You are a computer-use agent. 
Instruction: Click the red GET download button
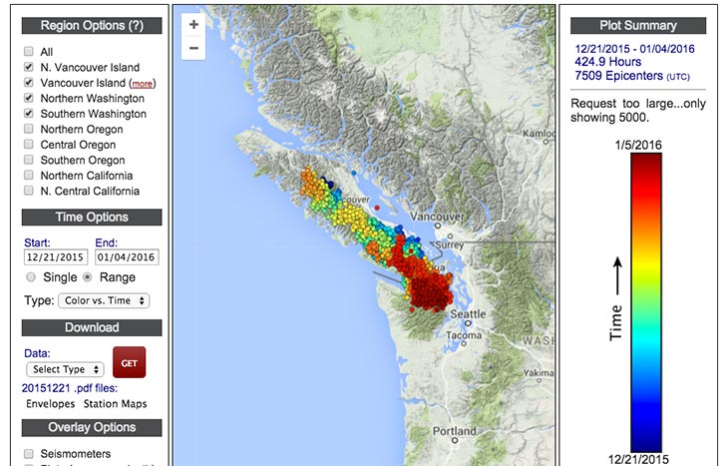click(x=129, y=362)
